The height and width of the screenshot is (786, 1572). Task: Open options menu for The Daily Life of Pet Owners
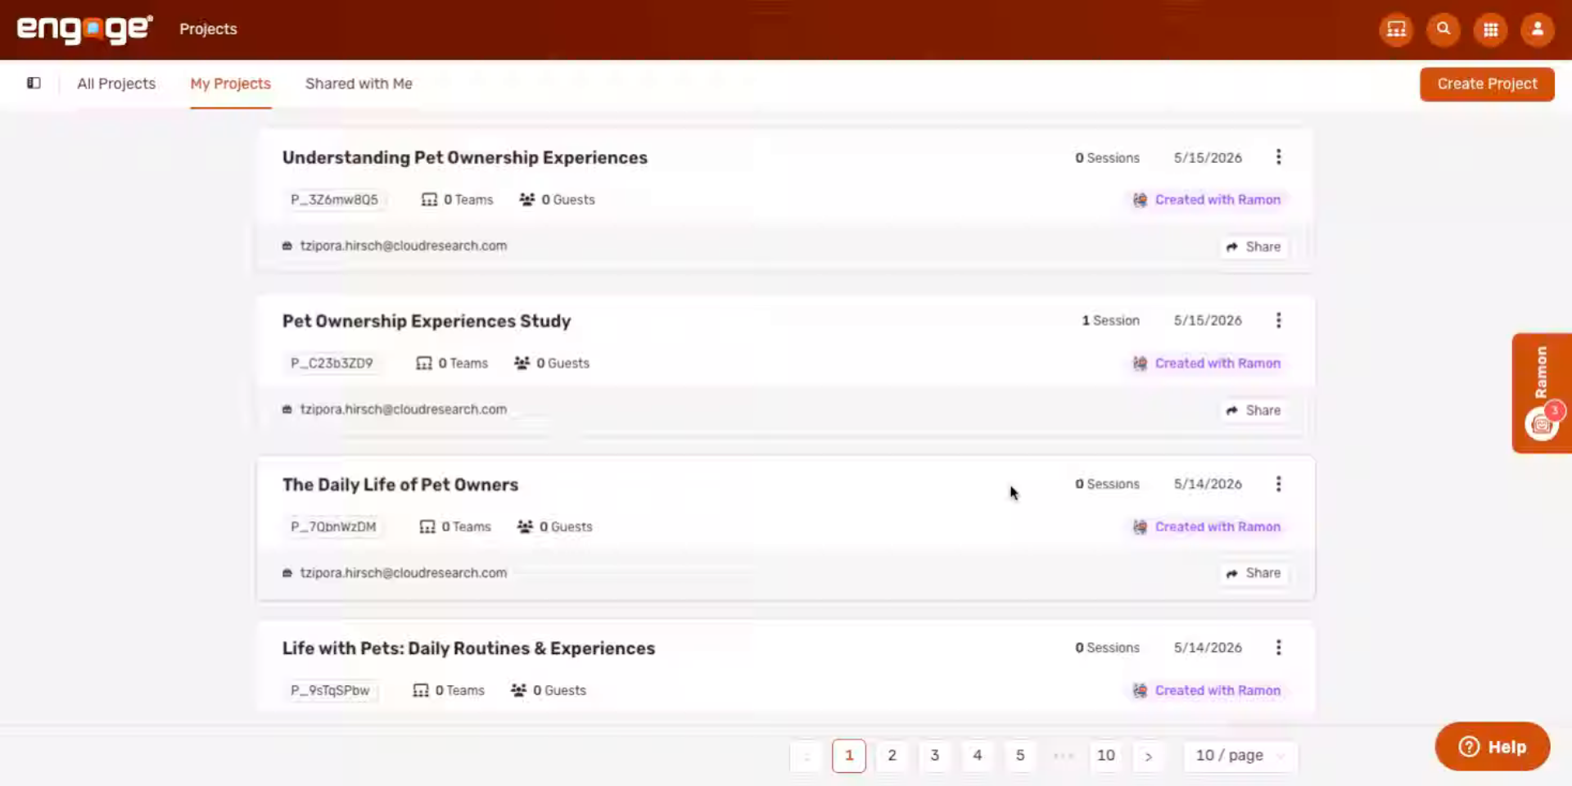1278,484
